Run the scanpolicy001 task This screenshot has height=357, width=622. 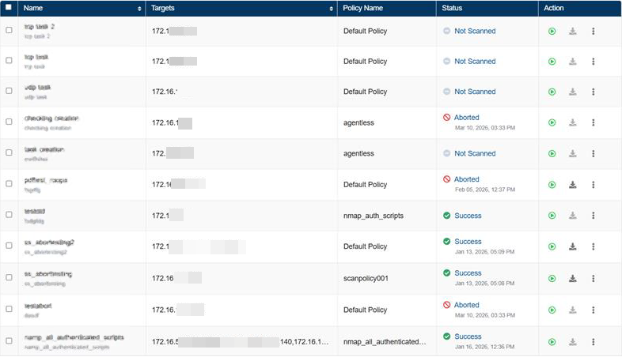pyautogui.click(x=552, y=279)
